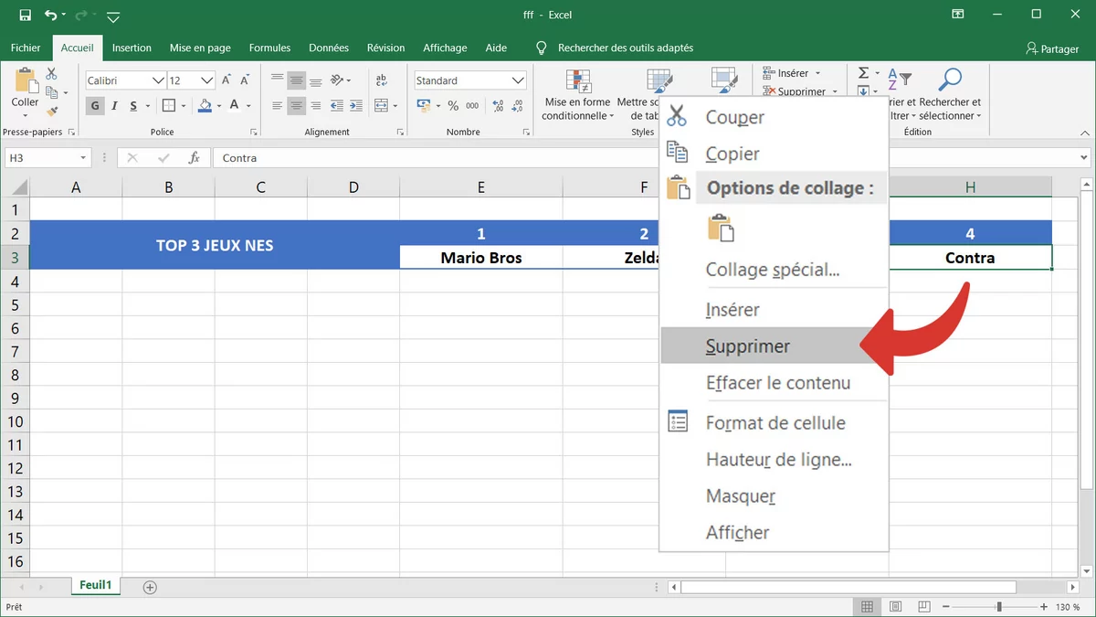Collapse the ribbon with the chevron
Viewport: 1096px width, 617px height.
tap(1084, 133)
